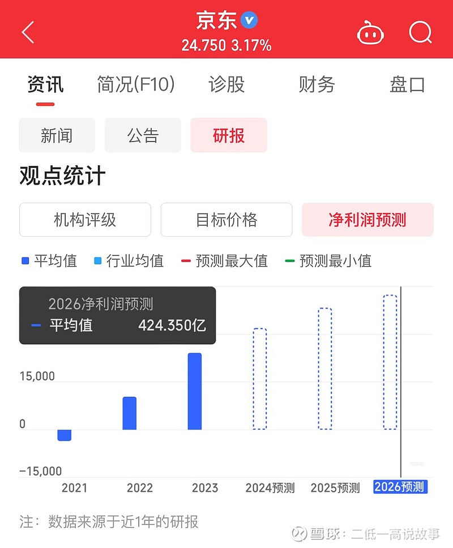The width and height of the screenshot is (453, 548).
Task: Switch to the 目标价格 view
Action: [x=226, y=220]
